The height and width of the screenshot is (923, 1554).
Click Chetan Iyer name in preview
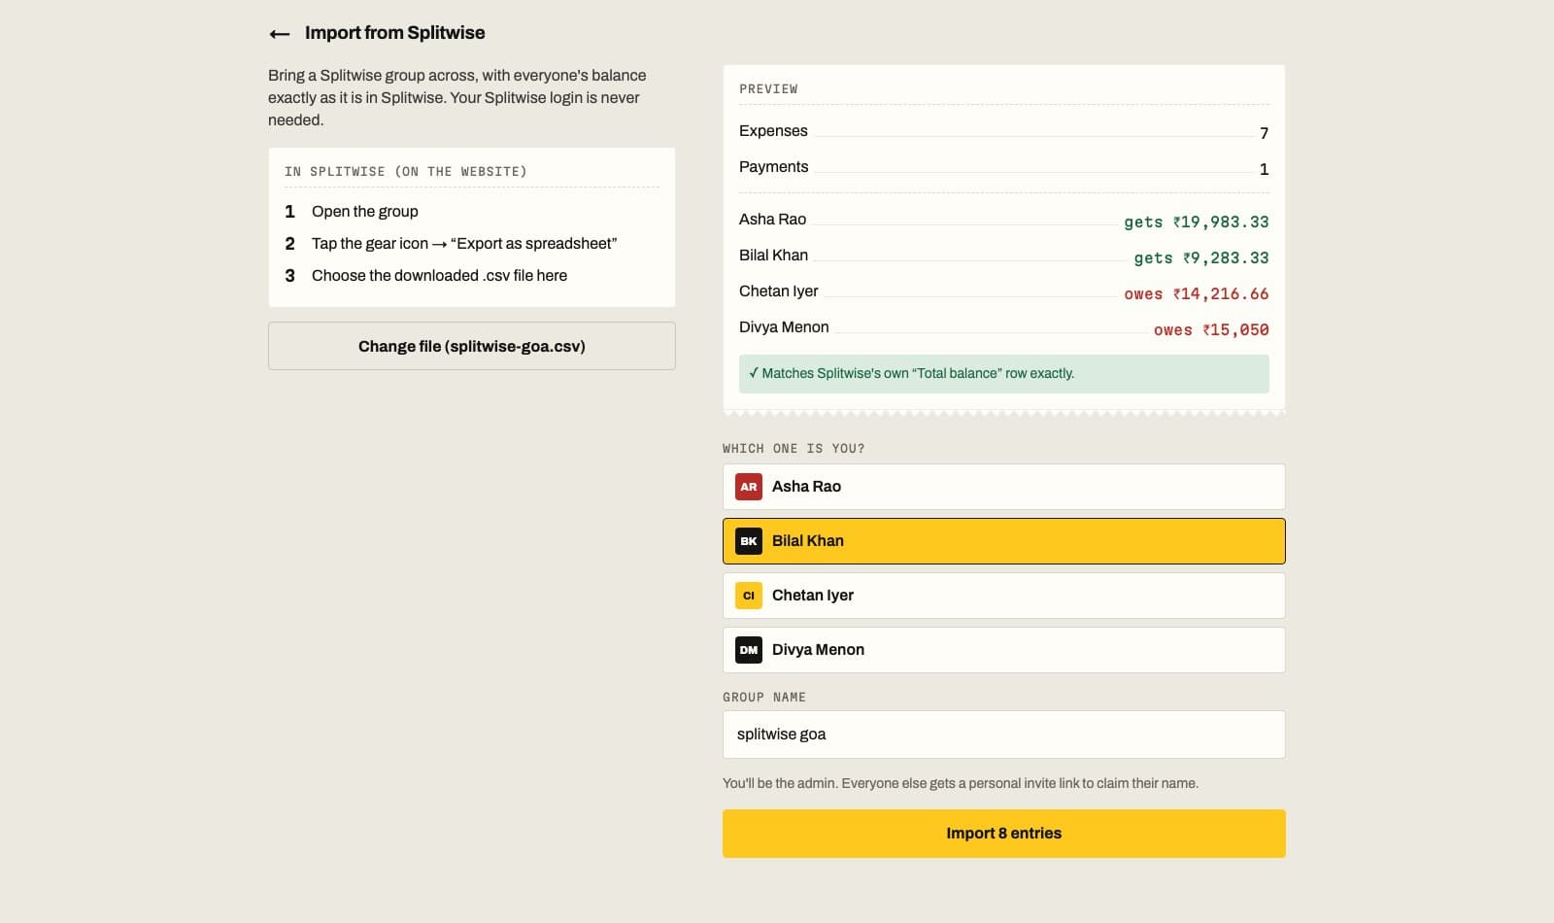(778, 291)
